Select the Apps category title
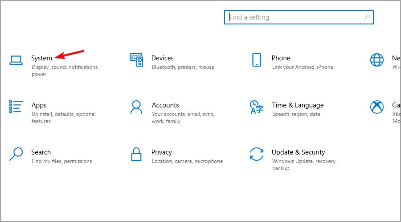The width and height of the screenshot is (401, 222). [x=39, y=105]
